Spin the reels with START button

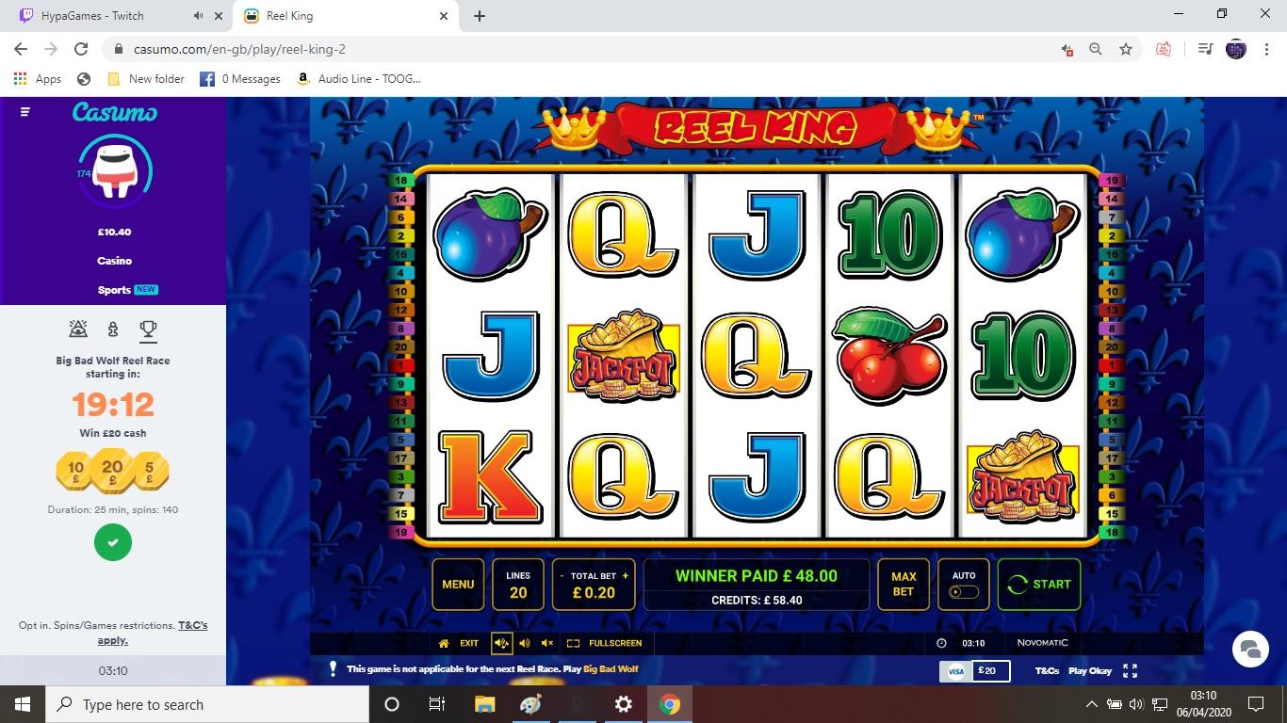click(1039, 585)
